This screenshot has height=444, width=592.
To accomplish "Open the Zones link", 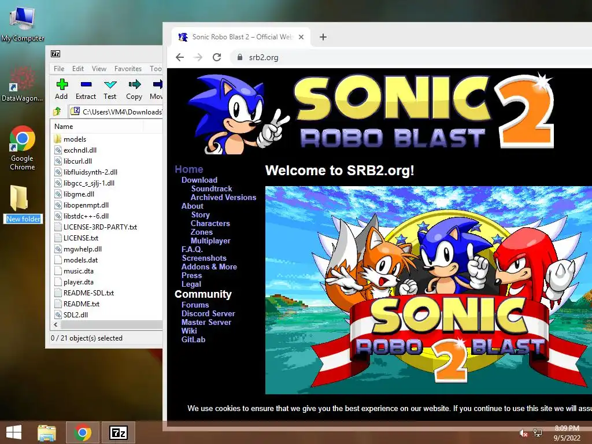I will (201, 232).
